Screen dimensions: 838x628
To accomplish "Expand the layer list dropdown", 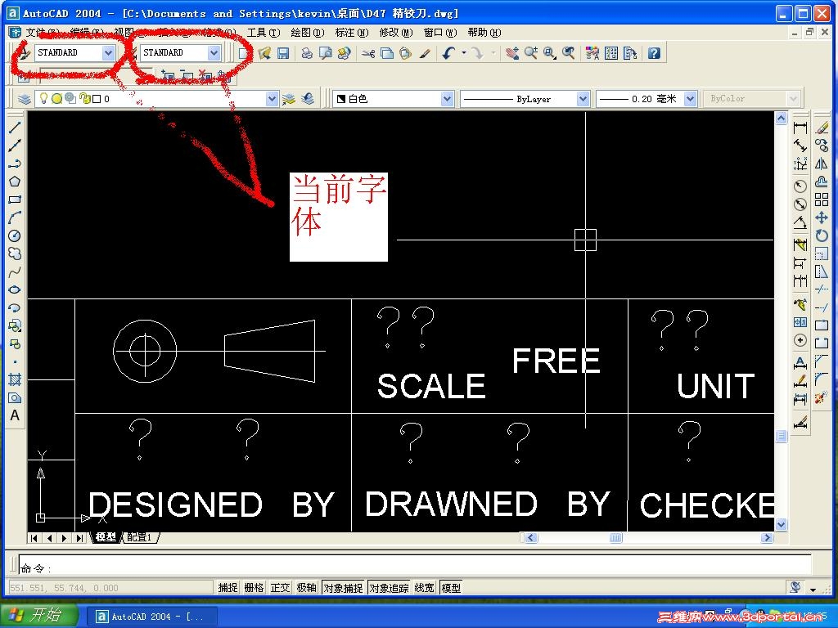I will pyautogui.click(x=272, y=99).
